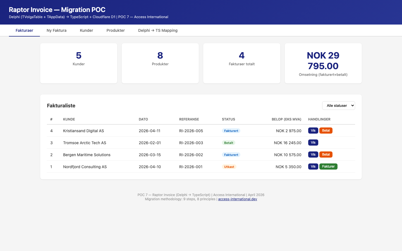The width and height of the screenshot is (402, 251).
Task: Mark Bergen Maritime Solutions invoice as paid
Action: pyautogui.click(x=326, y=155)
